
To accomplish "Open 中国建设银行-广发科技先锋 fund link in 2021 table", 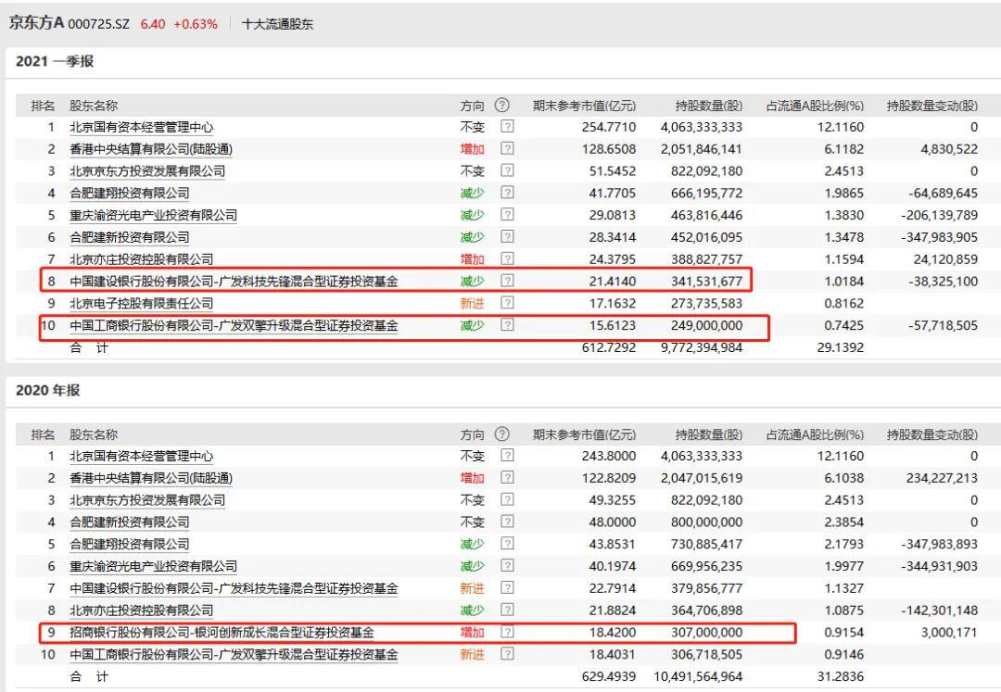I will (x=234, y=282).
